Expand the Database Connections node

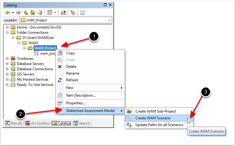(7, 69)
